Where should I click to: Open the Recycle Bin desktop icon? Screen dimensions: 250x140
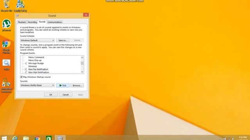coord(7,6)
